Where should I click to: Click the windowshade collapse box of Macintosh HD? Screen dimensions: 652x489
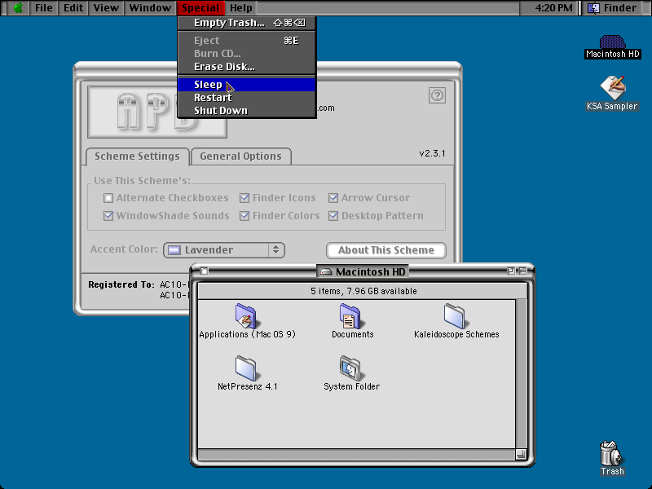pyautogui.click(x=522, y=271)
